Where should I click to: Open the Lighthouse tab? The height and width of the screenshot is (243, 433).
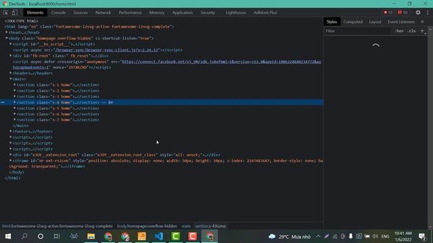click(x=236, y=13)
